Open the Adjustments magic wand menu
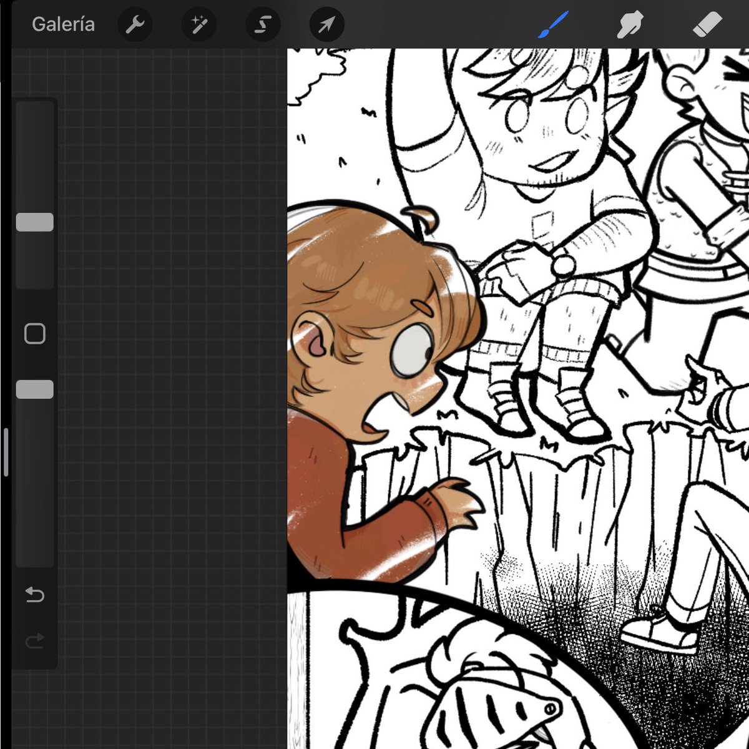 pyautogui.click(x=198, y=25)
